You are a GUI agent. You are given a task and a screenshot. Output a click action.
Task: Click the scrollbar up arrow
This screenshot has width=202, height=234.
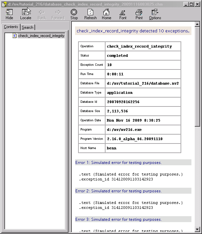(197, 24)
